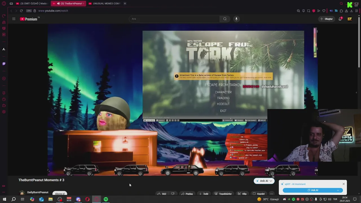Reload the current page
361x203 pixels.
pyautogui.click(x=21, y=11)
